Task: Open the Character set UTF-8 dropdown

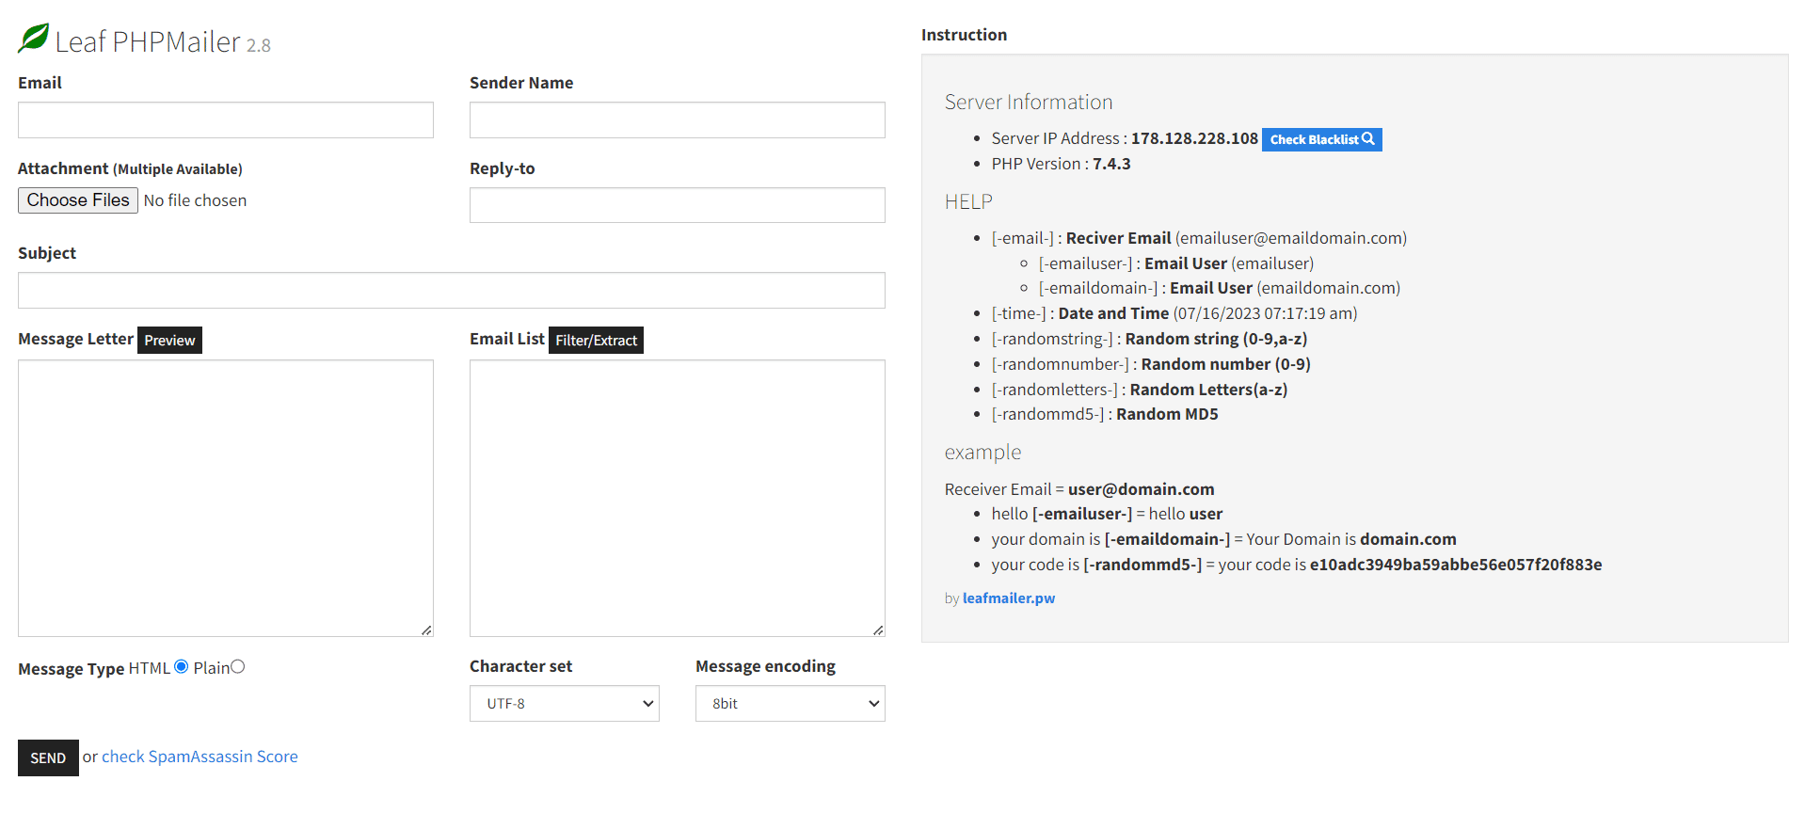Action: (x=564, y=704)
